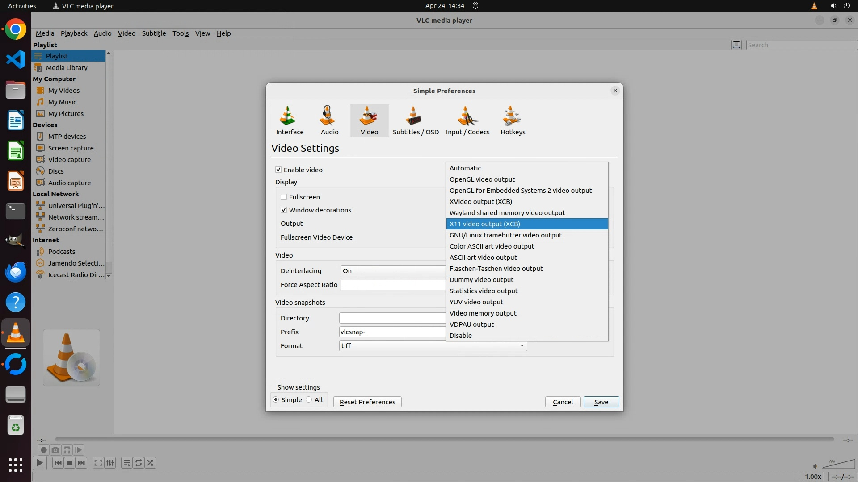858x482 pixels.
Task: Open the Tools menu
Action: (x=181, y=33)
